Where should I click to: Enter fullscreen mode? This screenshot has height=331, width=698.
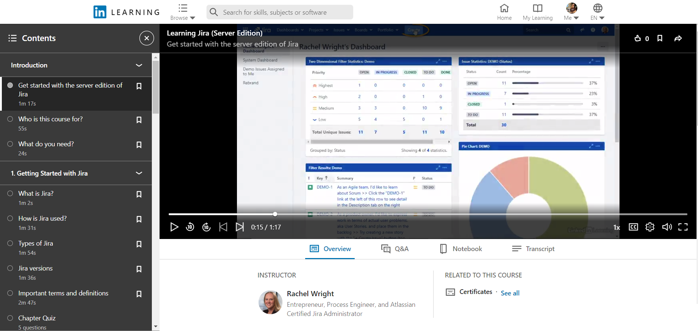pos(683,227)
